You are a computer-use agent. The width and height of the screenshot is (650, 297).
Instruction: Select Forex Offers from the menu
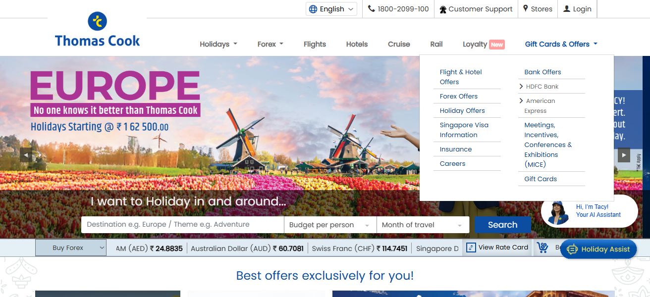click(x=458, y=96)
